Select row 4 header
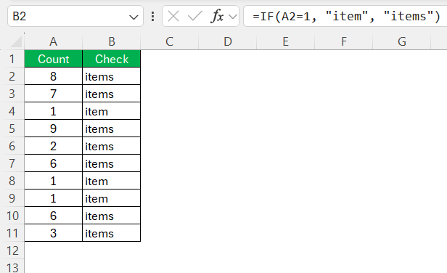Viewport: 447px width, 273px height. [x=12, y=111]
